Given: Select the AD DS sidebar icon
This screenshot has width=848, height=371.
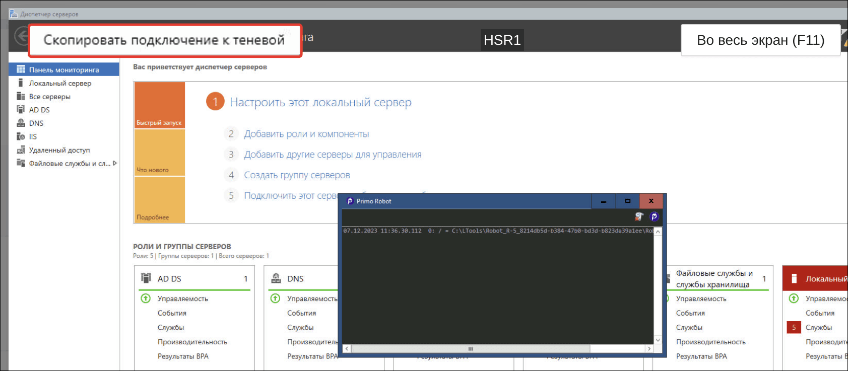Looking at the screenshot, I should click(21, 110).
